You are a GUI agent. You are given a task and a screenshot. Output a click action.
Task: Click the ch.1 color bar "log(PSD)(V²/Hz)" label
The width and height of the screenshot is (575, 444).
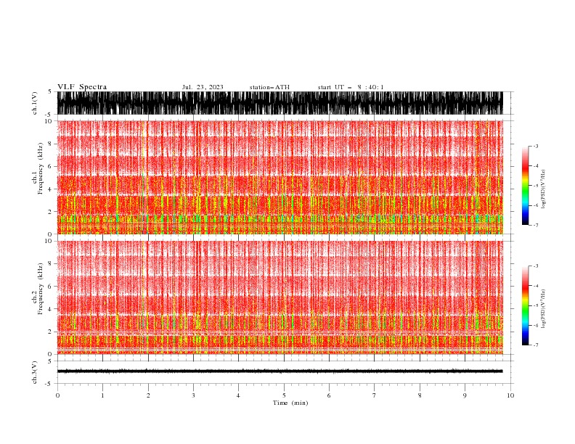[543, 189]
